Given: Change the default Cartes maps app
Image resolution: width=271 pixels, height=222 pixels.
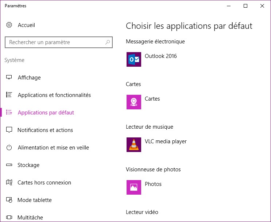Looking at the screenshot, I should click(x=152, y=99).
